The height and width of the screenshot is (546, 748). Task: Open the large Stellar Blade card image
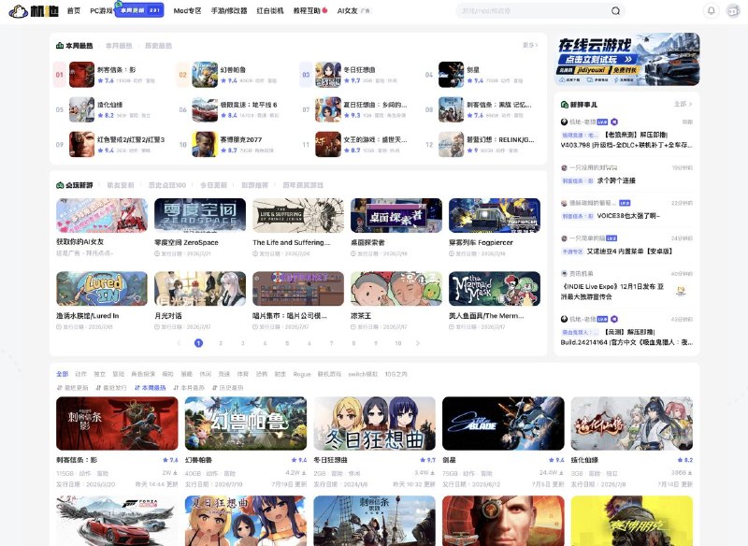(503, 424)
